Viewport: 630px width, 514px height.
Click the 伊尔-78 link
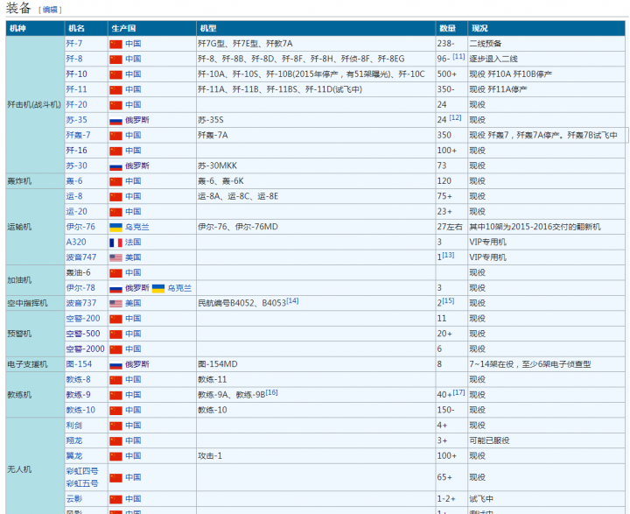click(x=80, y=288)
